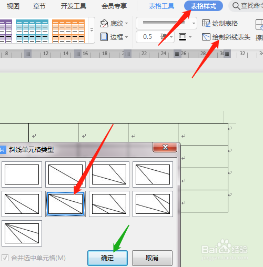
Task: Choose second-row first diagonal cell type
Action: coord(22,204)
